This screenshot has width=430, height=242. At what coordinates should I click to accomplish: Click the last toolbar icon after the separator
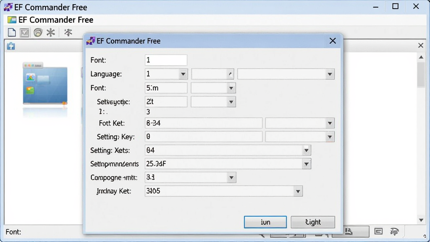coord(68,32)
